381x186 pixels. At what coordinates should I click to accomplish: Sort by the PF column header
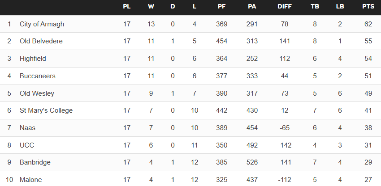click(221, 7)
